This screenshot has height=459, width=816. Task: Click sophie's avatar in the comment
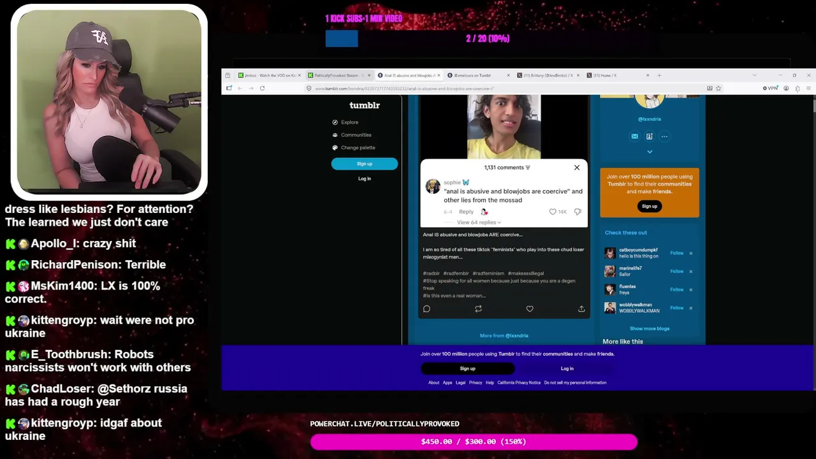[433, 186]
